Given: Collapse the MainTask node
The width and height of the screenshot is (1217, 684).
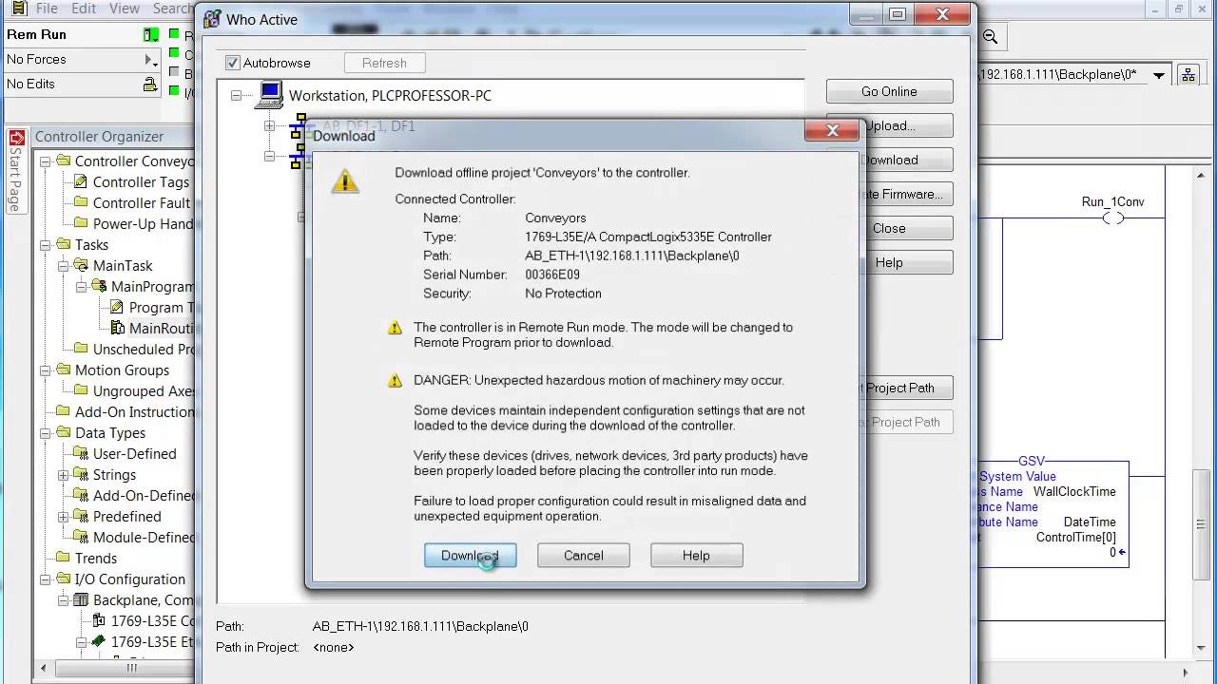Looking at the screenshot, I should click(63, 265).
